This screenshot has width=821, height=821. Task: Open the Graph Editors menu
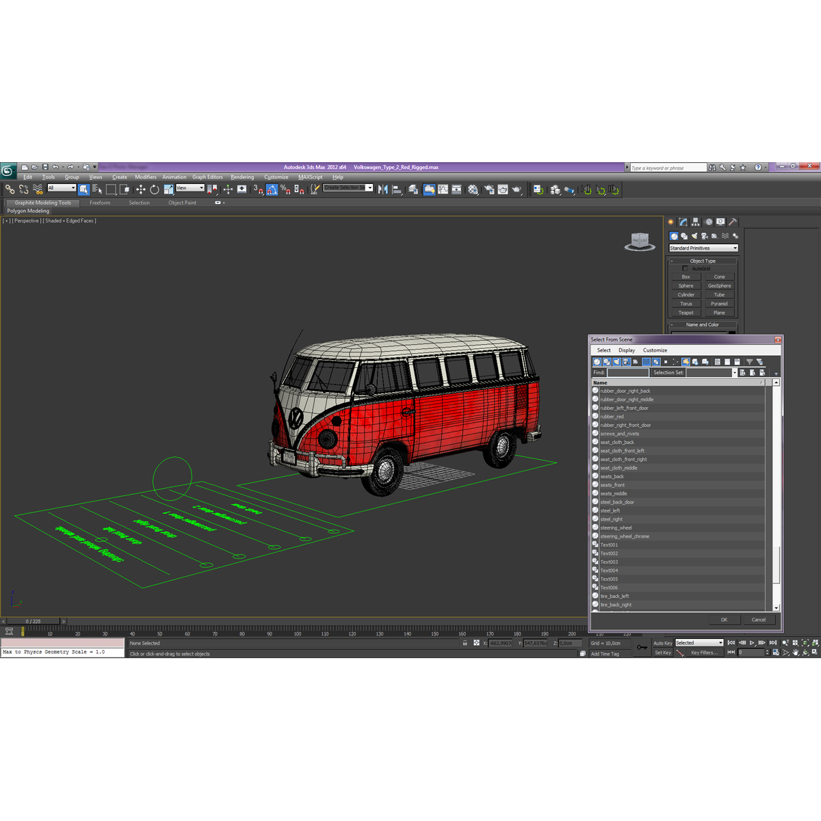pos(207,177)
